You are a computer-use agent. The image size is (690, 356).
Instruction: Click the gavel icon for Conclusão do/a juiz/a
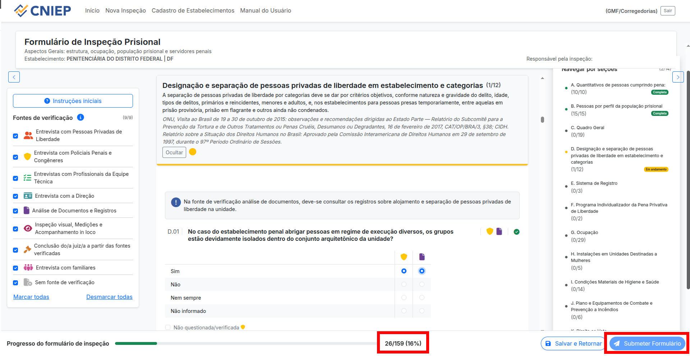tap(27, 249)
